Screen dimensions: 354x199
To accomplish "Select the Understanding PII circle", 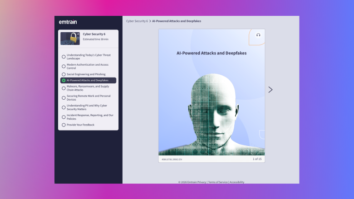I will click(64, 107).
